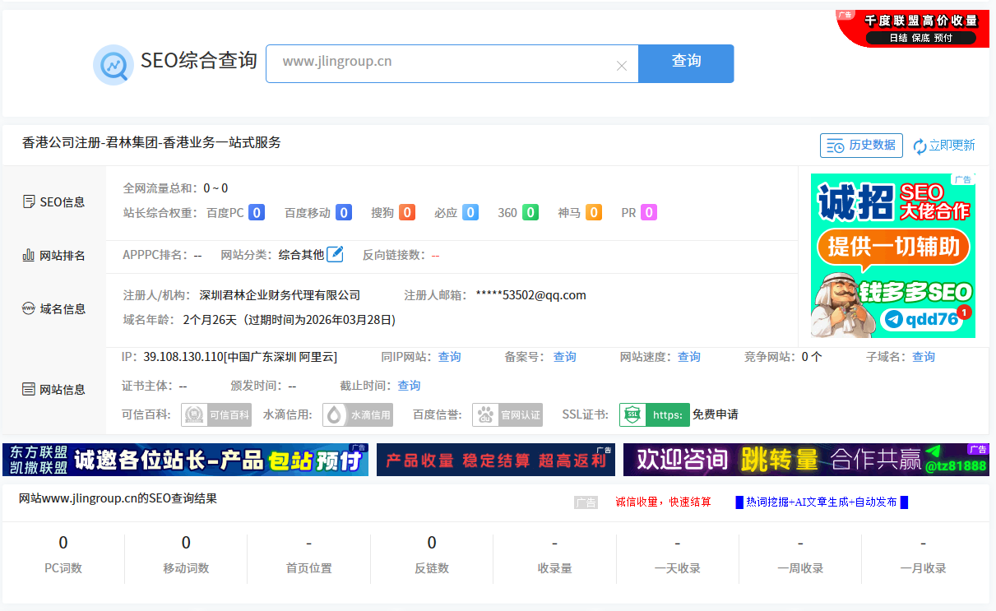Click the 百度信誉 官网认证 badge
Screen dimensions: 996x611
click(507, 414)
